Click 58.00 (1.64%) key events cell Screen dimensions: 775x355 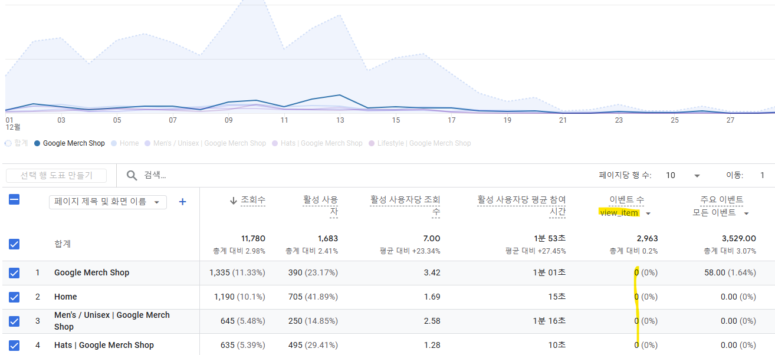[x=730, y=272]
